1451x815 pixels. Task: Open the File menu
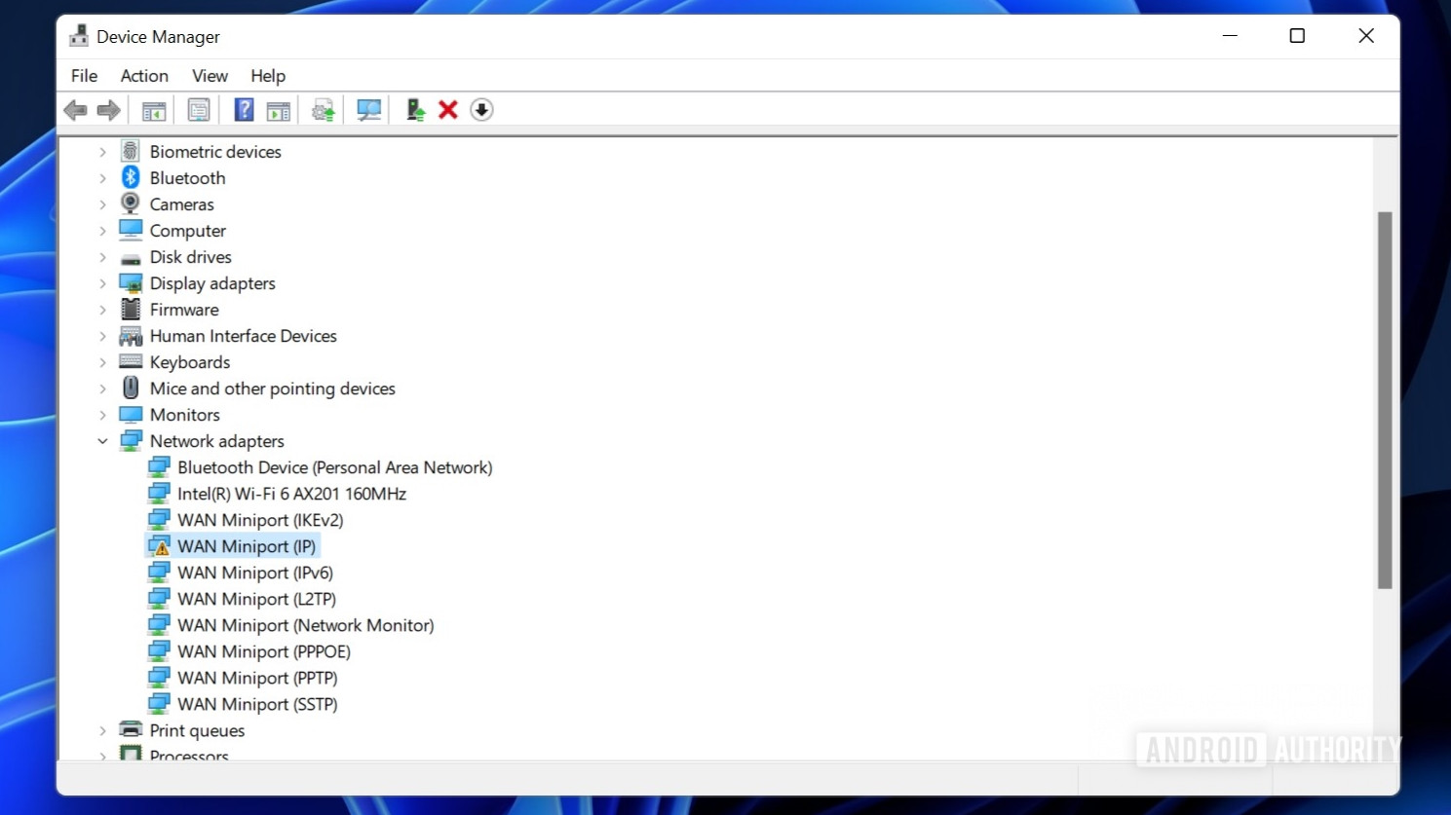tap(83, 75)
